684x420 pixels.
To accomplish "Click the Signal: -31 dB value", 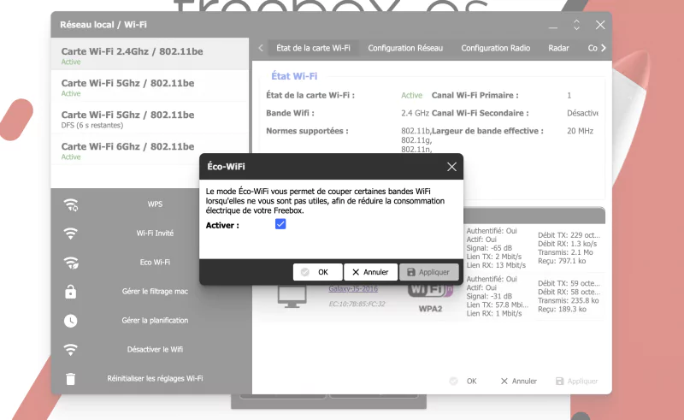I will click(489, 296).
